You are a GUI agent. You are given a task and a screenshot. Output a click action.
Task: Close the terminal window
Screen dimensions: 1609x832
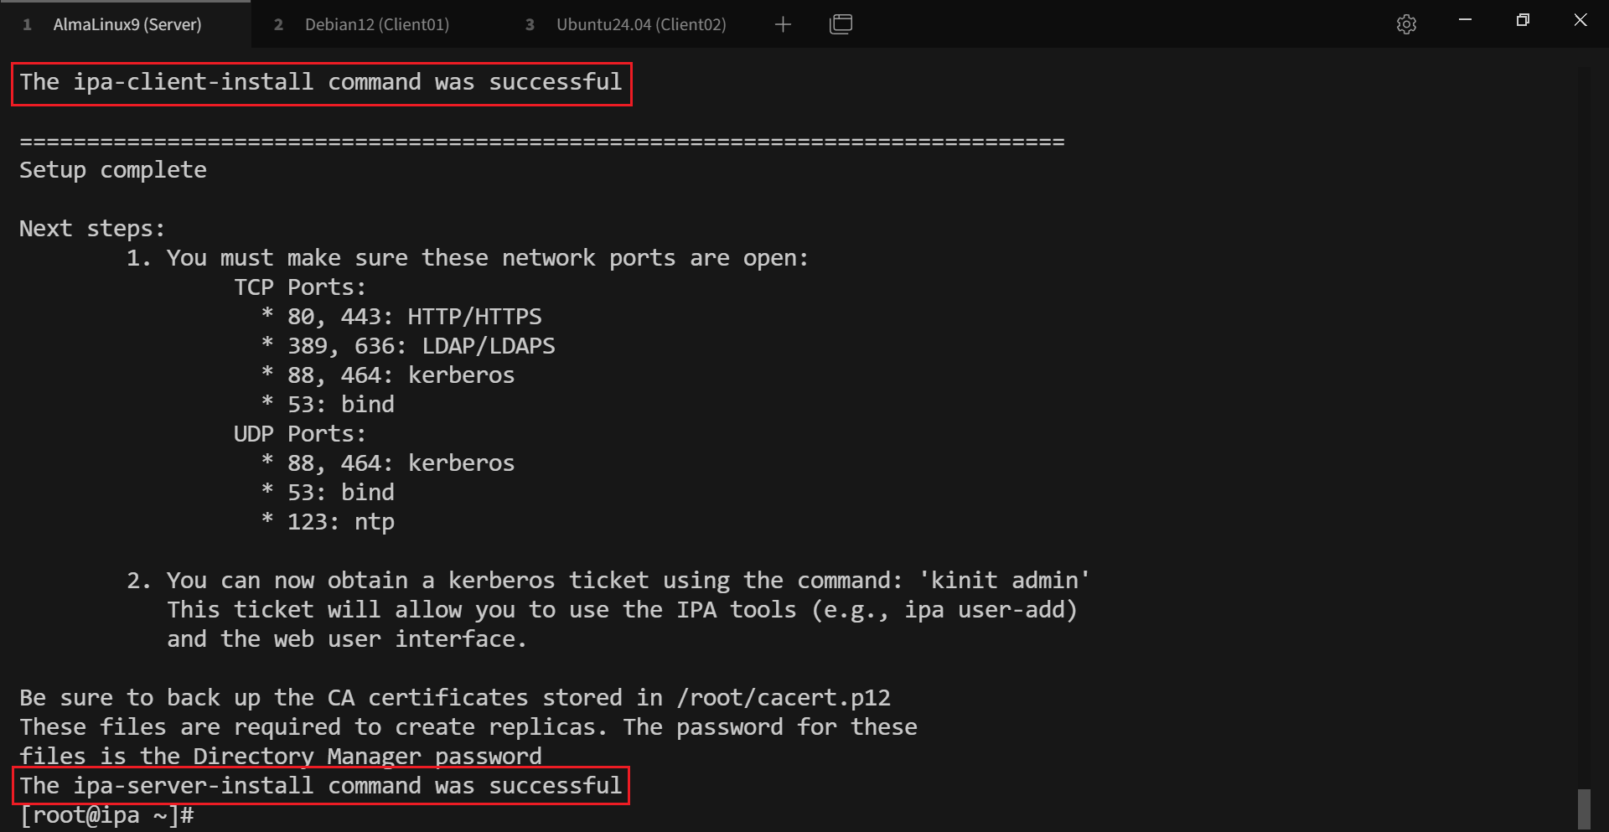pos(1581,20)
